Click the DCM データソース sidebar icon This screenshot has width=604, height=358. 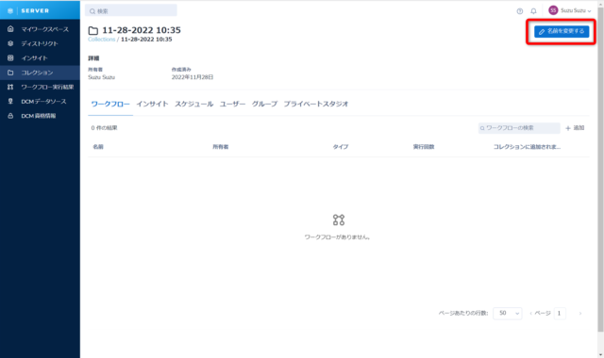coord(10,101)
